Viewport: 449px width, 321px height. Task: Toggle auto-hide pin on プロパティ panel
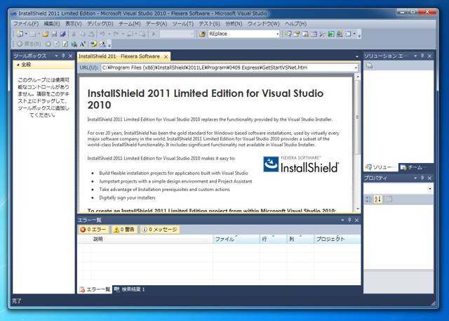point(422,178)
